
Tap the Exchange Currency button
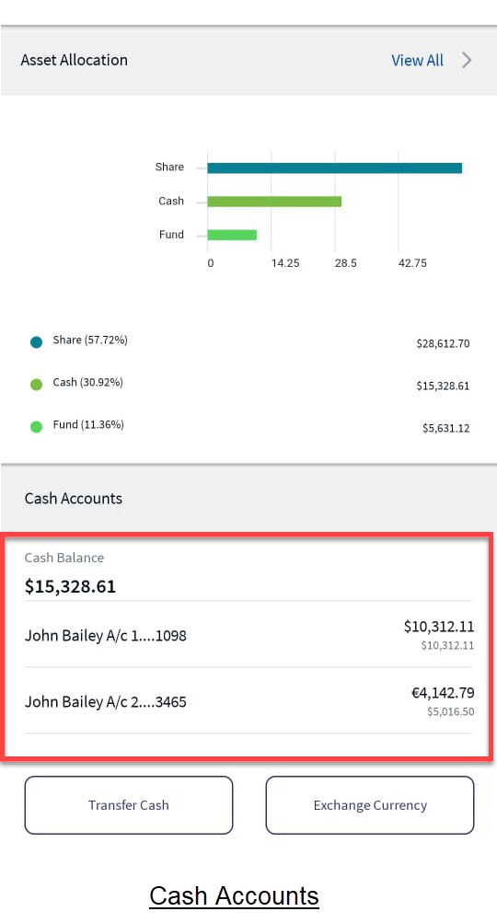coord(370,804)
